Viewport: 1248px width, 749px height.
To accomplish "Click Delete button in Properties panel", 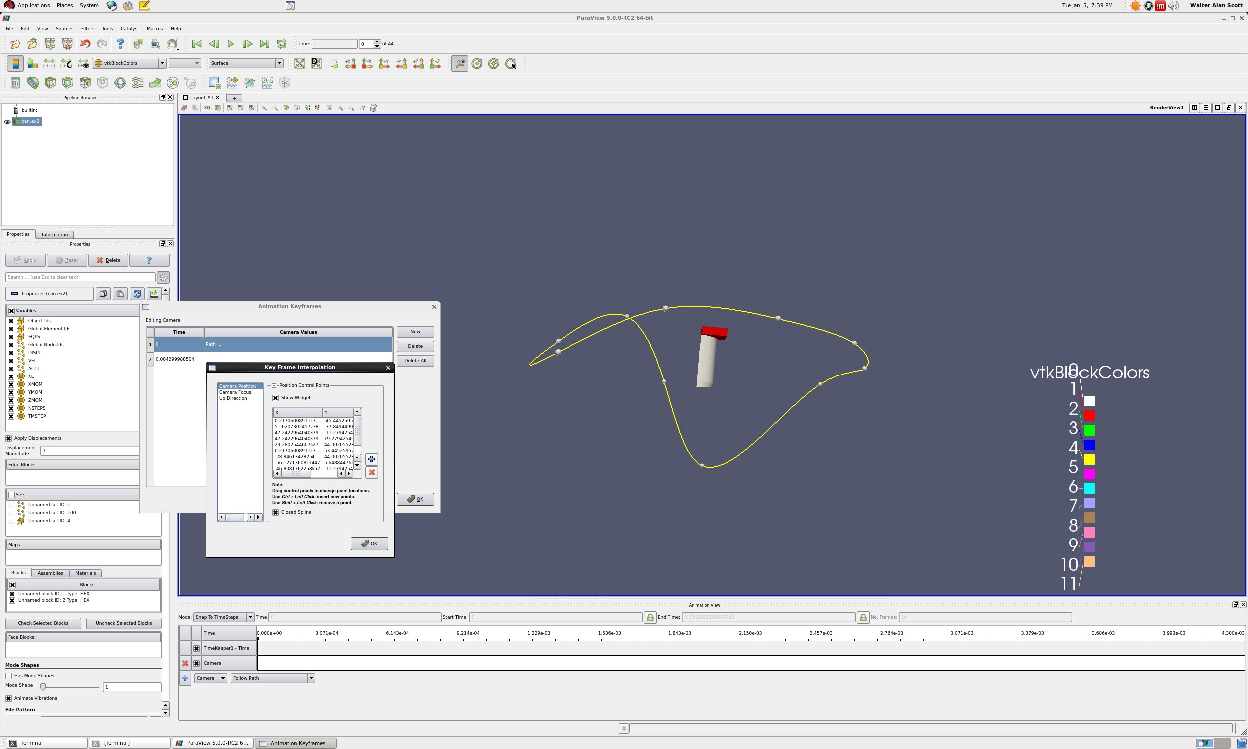I will (x=108, y=261).
